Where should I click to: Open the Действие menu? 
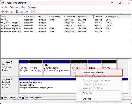coord(14,7)
